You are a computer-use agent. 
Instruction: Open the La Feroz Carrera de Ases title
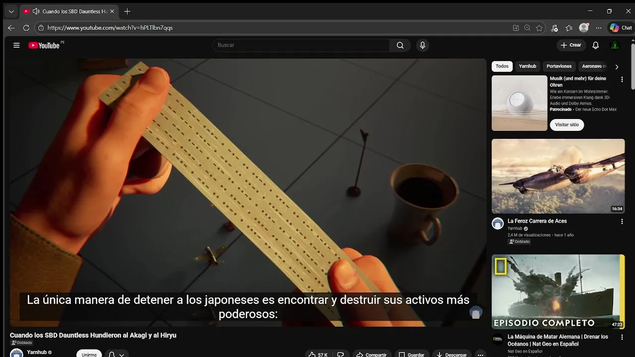point(537,221)
